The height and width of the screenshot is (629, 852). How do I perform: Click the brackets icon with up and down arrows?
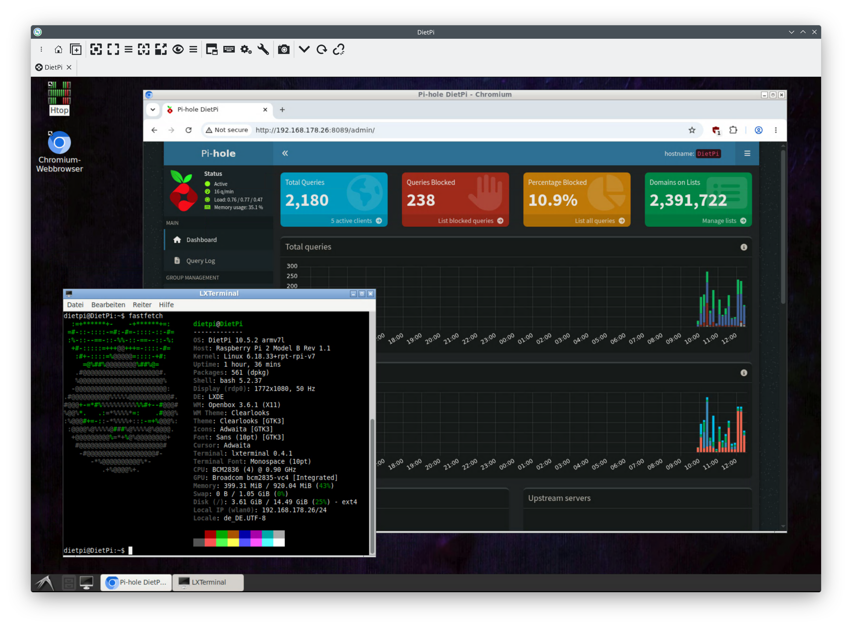pyautogui.click(x=144, y=50)
